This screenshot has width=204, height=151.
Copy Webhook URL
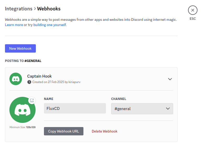coord(64,131)
